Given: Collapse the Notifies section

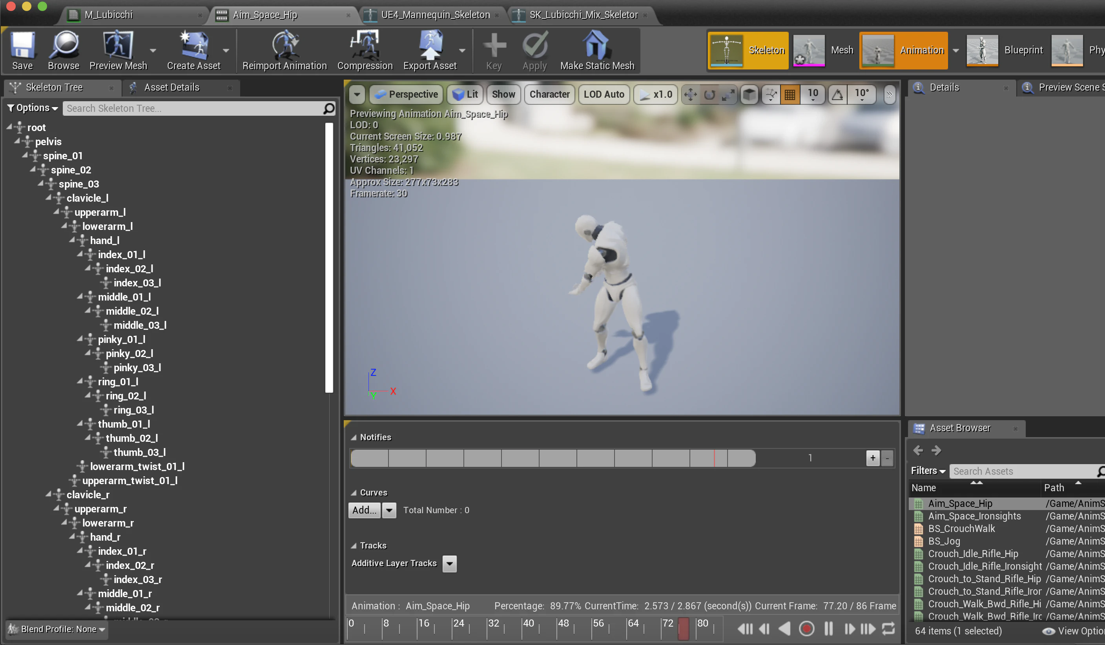Looking at the screenshot, I should pos(354,437).
